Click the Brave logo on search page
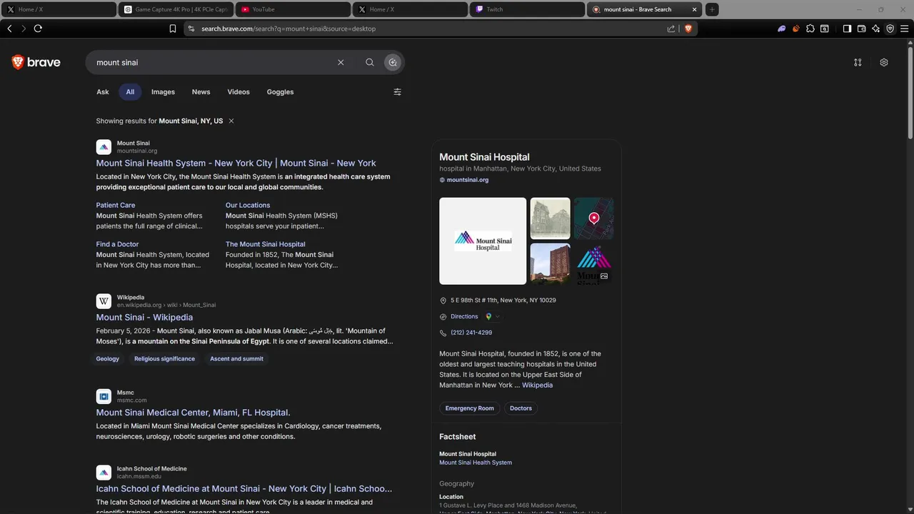Viewport: 914px width, 514px height. pos(36,62)
